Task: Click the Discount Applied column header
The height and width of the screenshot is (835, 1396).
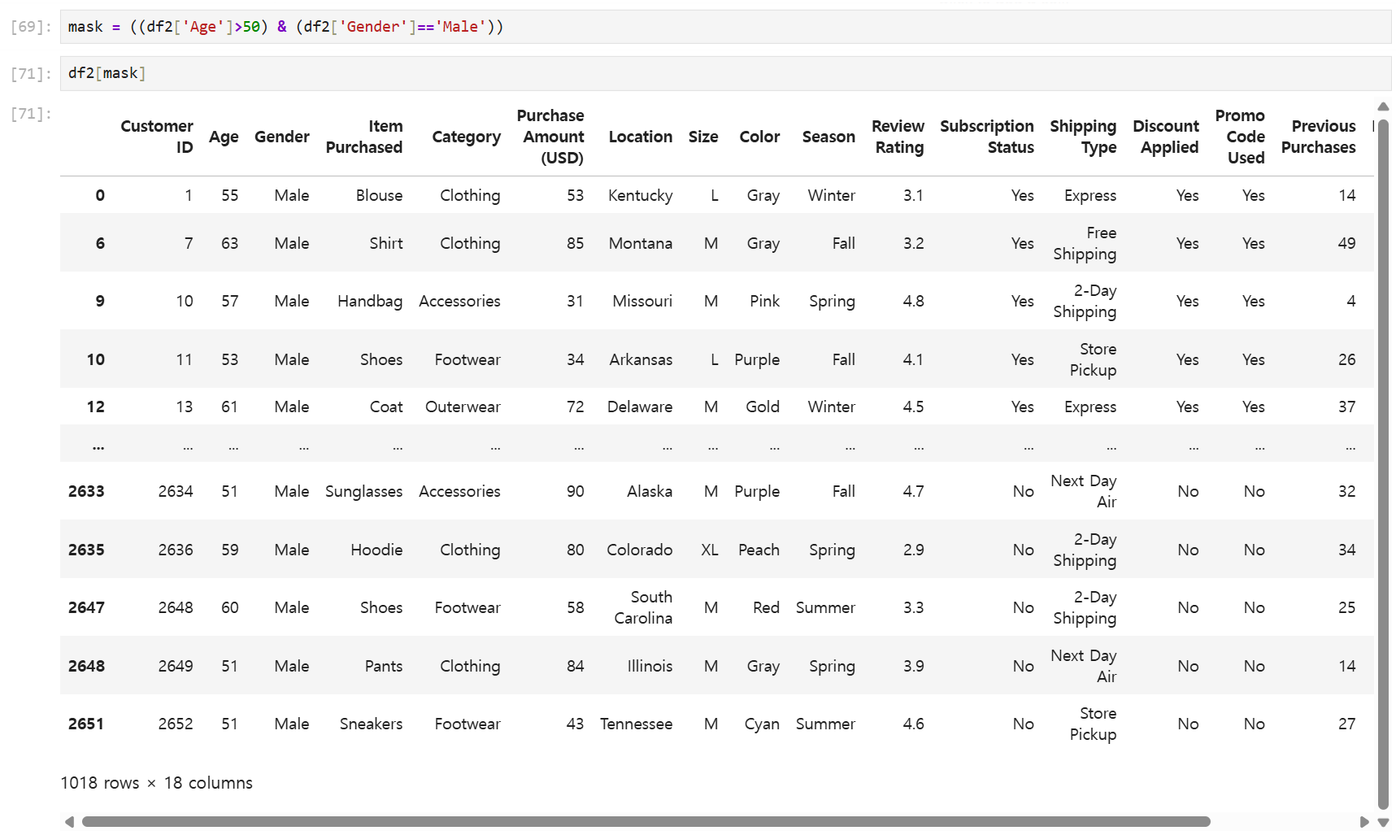Action: (1166, 137)
